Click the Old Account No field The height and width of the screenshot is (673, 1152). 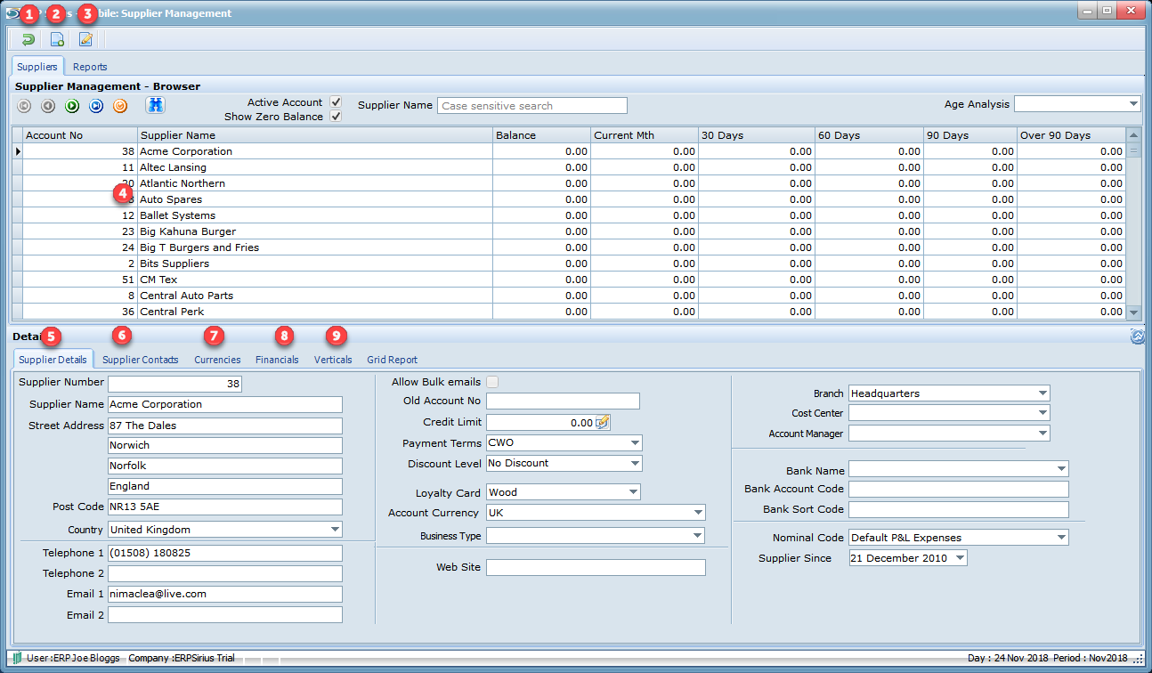[x=563, y=401]
